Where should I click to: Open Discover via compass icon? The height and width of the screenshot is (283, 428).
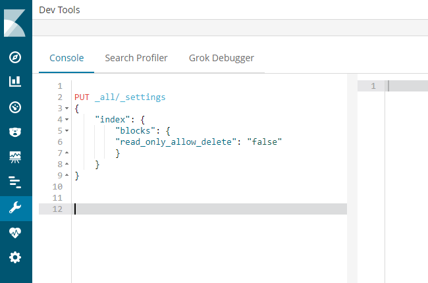(15, 57)
